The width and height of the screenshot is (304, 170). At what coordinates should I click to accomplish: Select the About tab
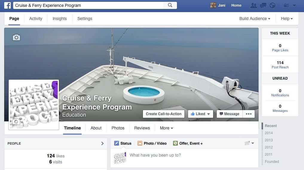tap(96, 128)
